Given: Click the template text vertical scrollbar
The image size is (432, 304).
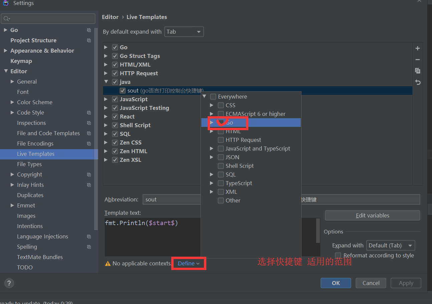Looking at the screenshot, I should (x=318, y=231).
